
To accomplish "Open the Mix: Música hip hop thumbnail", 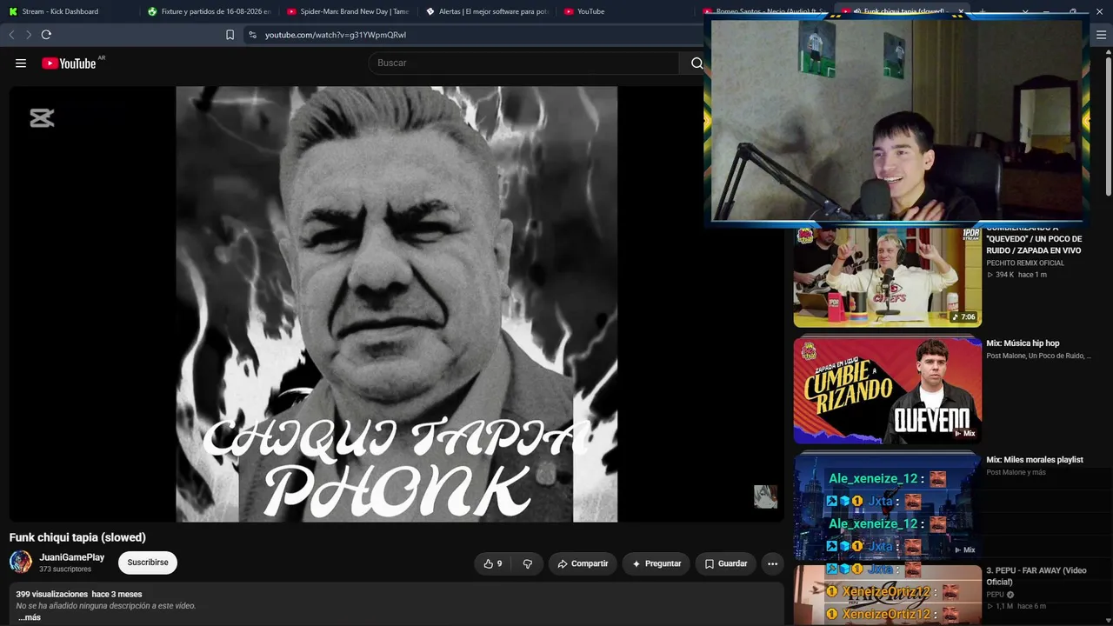I will coord(887,390).
